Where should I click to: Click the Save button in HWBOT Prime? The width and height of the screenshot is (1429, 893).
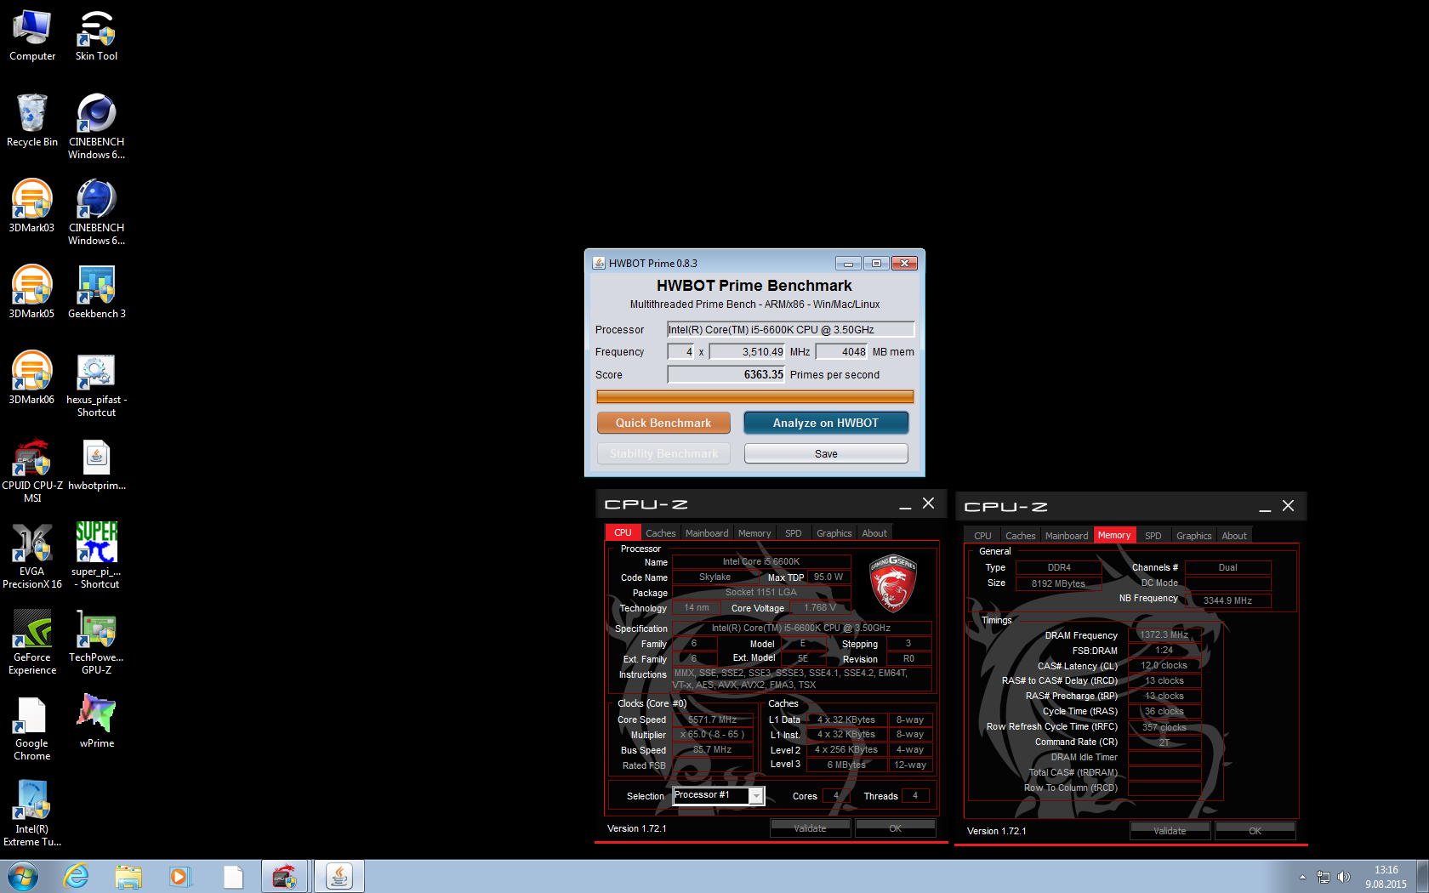pos(826,453)
